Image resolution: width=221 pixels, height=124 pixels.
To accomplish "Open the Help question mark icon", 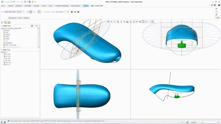I will tap(219, 5).
